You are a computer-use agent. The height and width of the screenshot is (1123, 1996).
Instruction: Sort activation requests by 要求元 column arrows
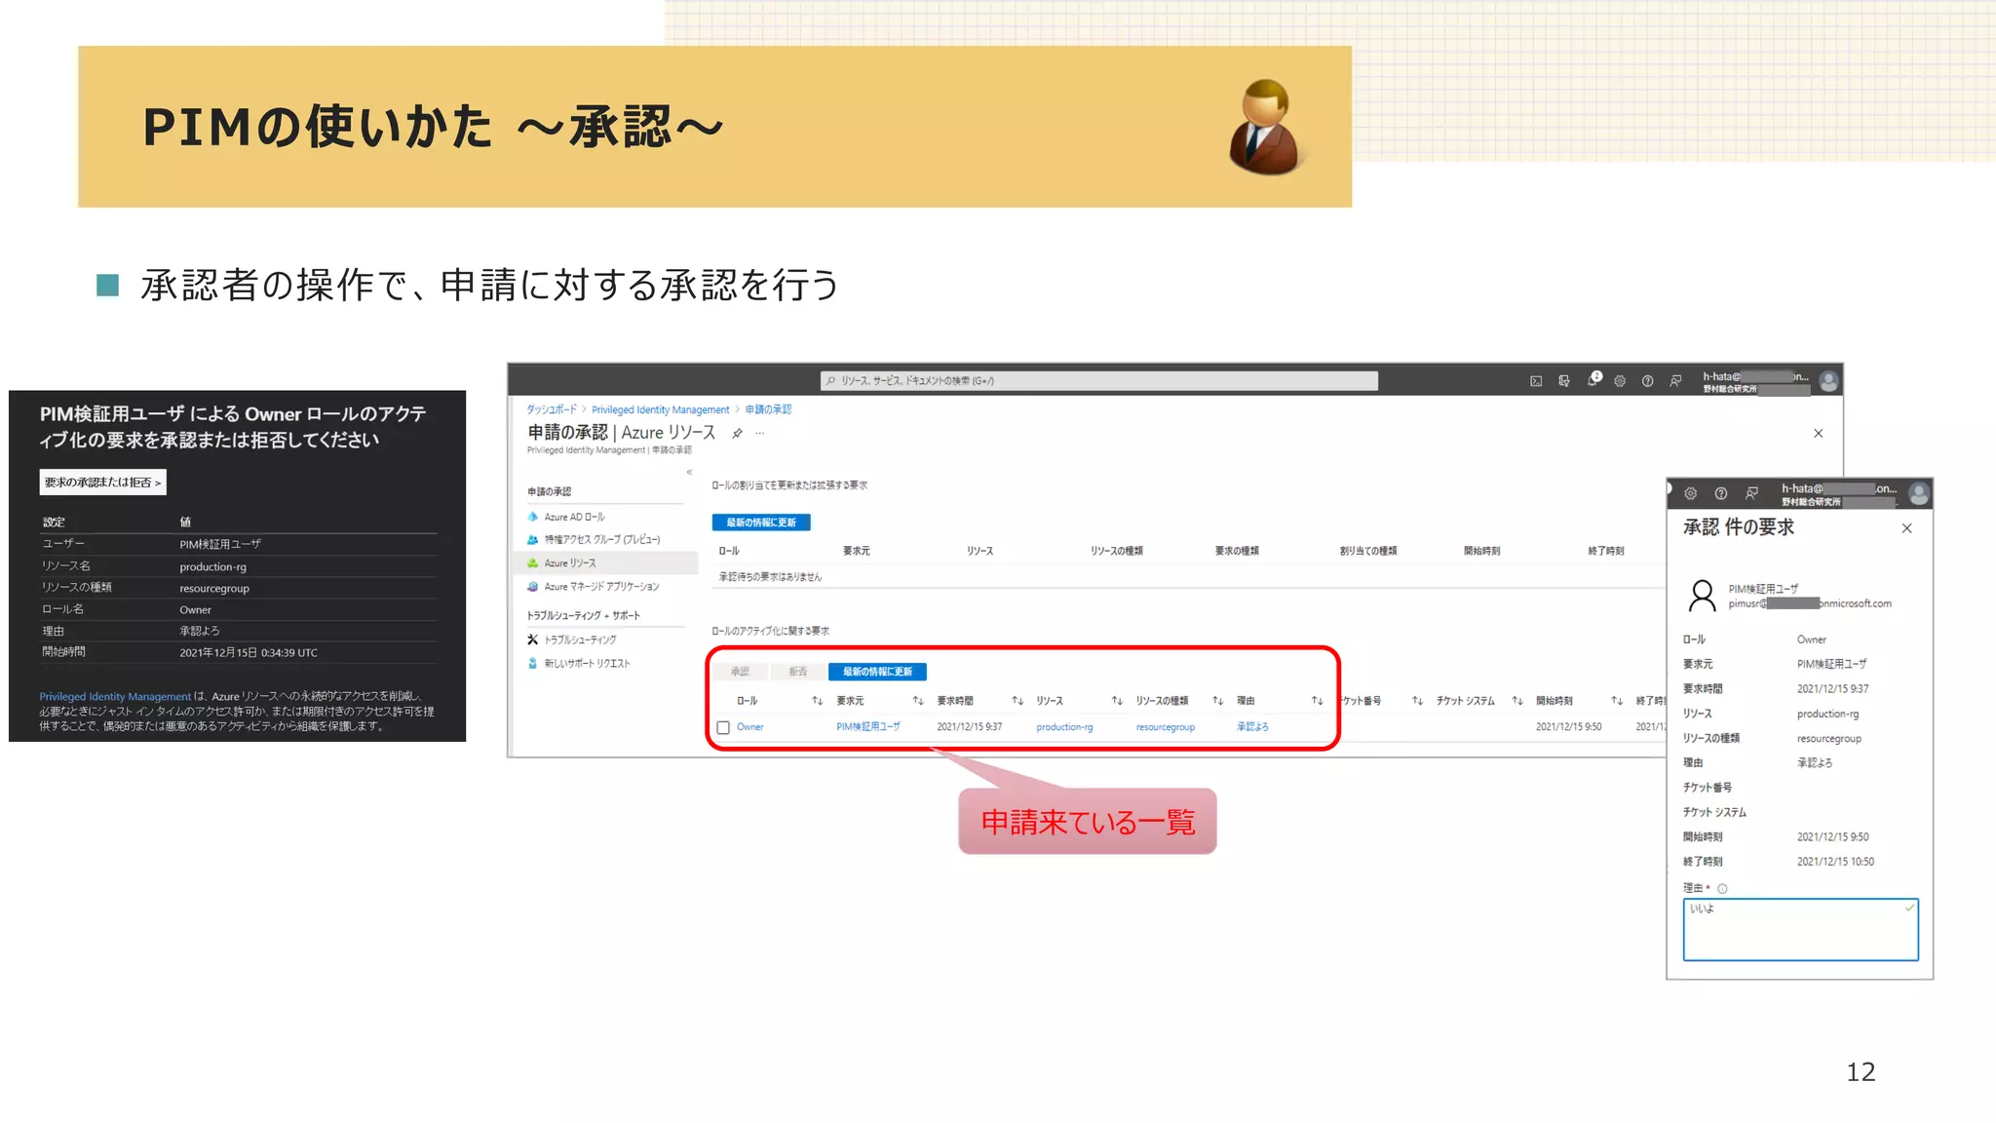tap(917, 701)
